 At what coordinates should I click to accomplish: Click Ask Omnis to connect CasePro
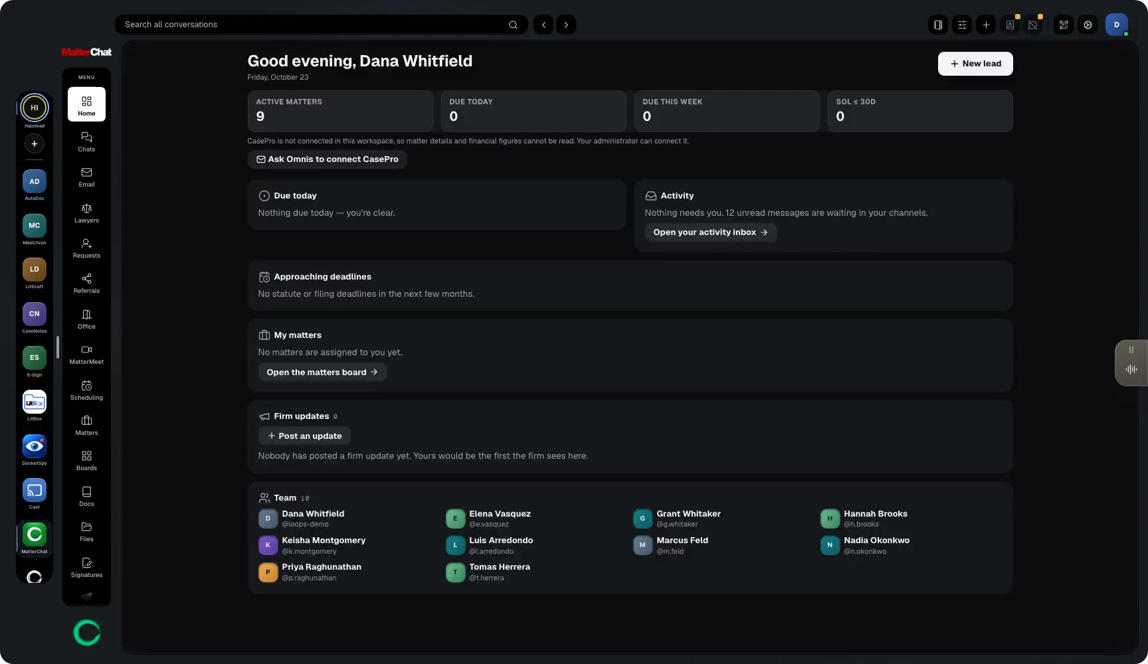pos(327,159)
